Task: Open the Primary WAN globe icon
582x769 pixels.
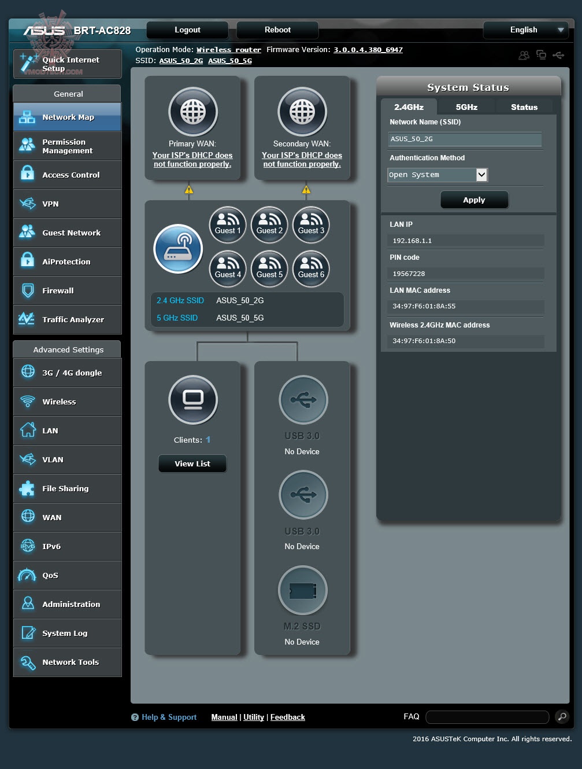Action: click(x=193, y=112)
